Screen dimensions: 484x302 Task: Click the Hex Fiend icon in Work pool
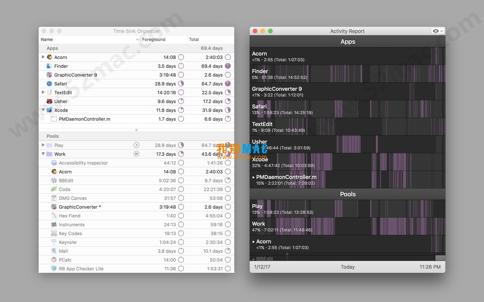click(x=53, y=216)
